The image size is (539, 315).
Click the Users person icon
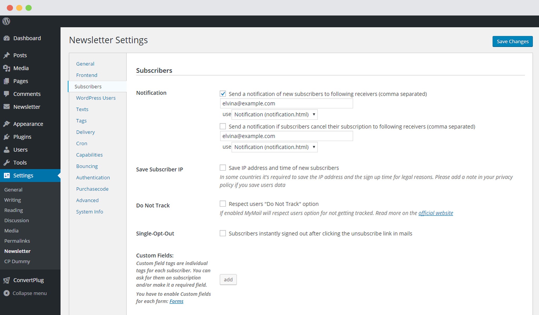7,150
